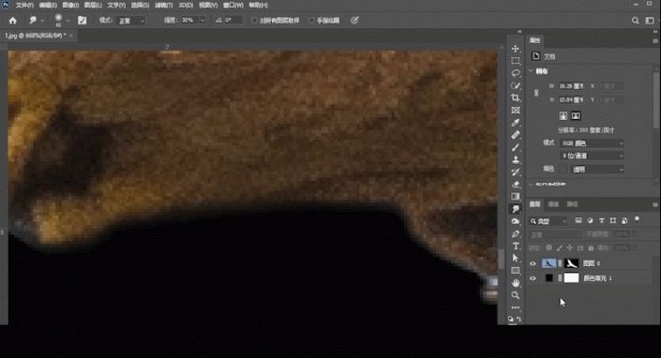Open the 模式 dropdown in options bar

[130, 21]
